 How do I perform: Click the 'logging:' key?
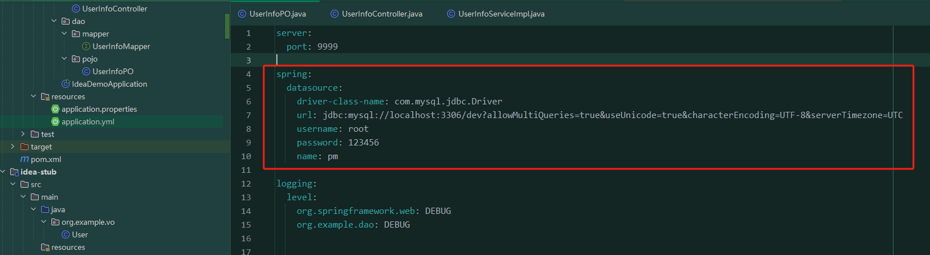click(x=296, y=184)
